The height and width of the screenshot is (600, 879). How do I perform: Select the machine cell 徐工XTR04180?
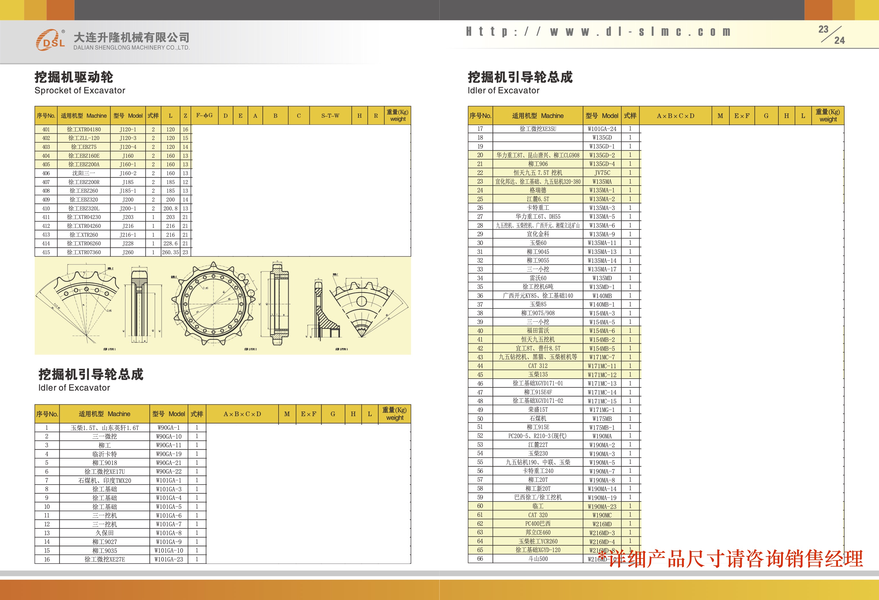coord(84,129)
